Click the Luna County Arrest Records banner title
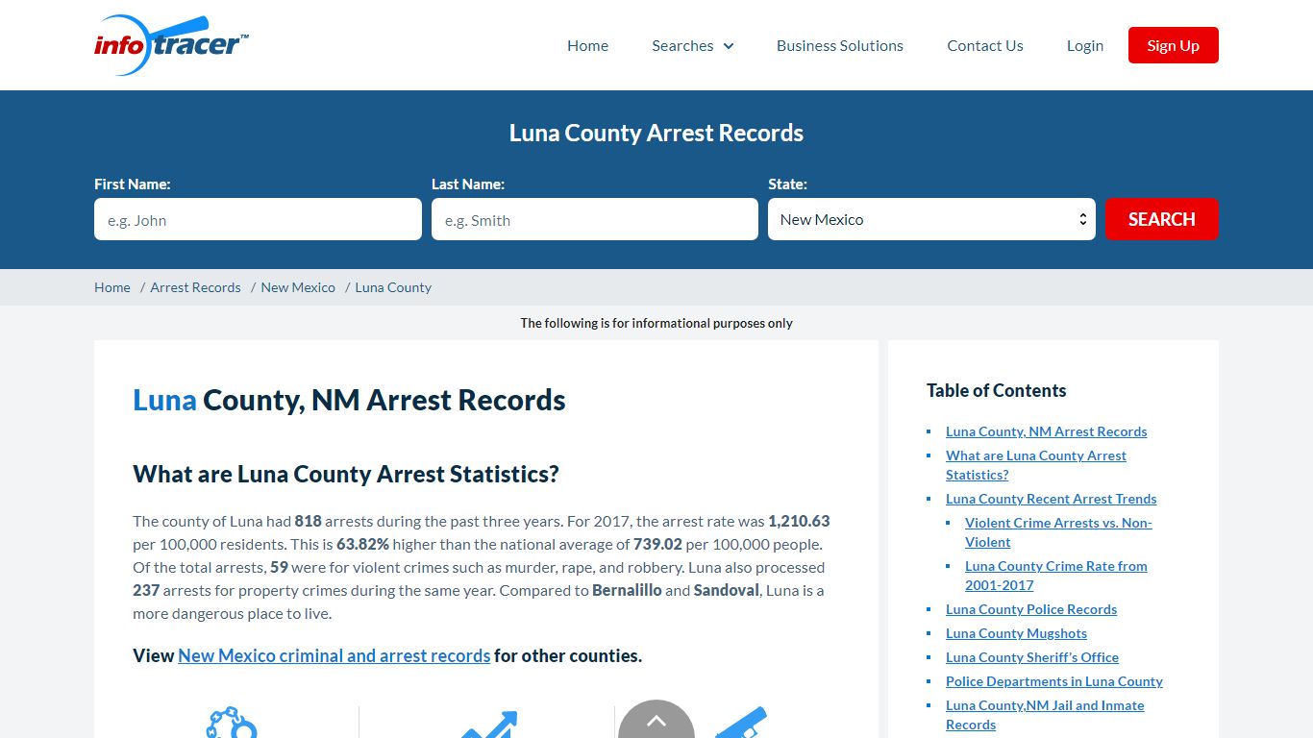 (656, 133)
